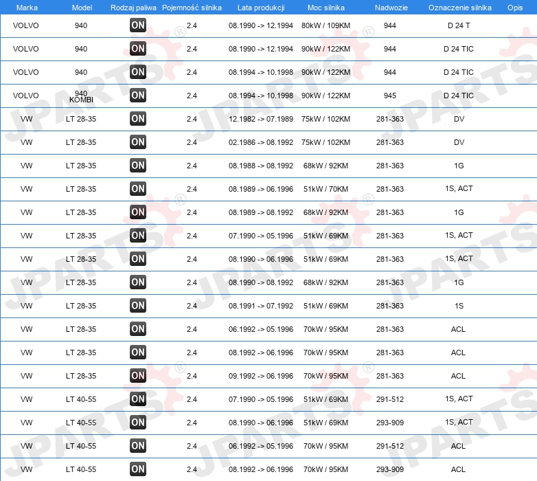The height and width of the screenshot is (481, 537).
Task: Select the 80kW / 109KM power cell
Action: [x=325, y=25]
